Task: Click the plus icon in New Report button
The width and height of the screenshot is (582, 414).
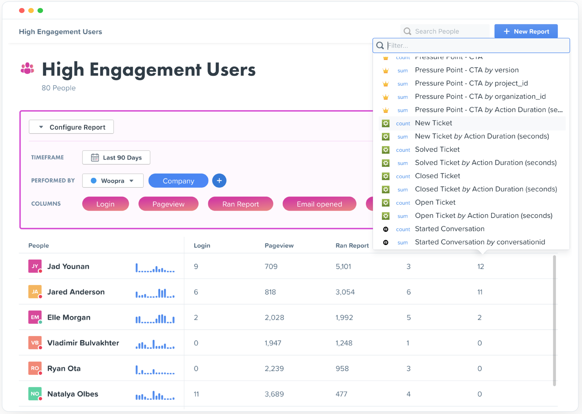Action: [507, 31]
